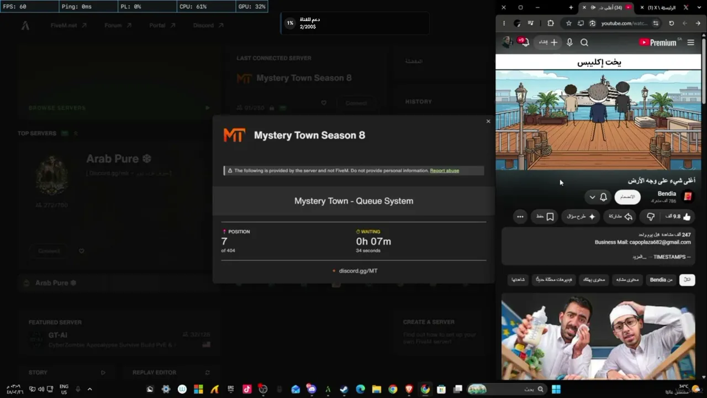Screen dimensions: 707x398
Task: Click ENG US language indicator
Action: pos(64,389)
